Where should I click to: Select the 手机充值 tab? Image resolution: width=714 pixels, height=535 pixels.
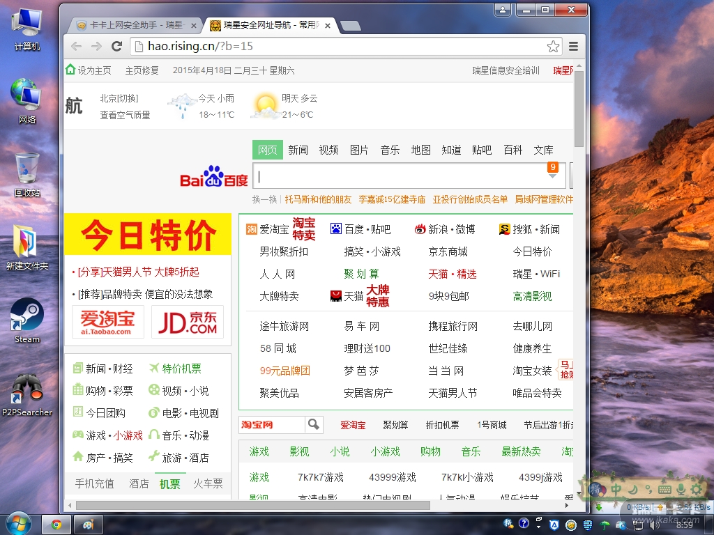click(x=94, y=484)
